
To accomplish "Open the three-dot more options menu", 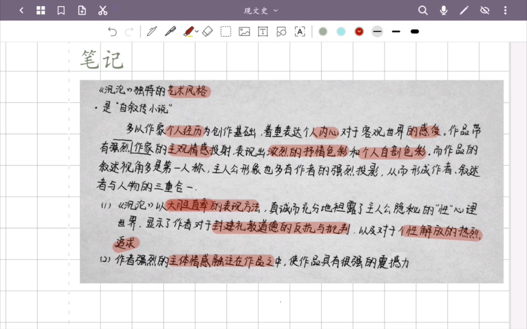I will (x=505, y=10).
